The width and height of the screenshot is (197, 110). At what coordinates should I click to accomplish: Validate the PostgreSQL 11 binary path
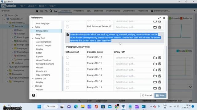pos(160,64)
